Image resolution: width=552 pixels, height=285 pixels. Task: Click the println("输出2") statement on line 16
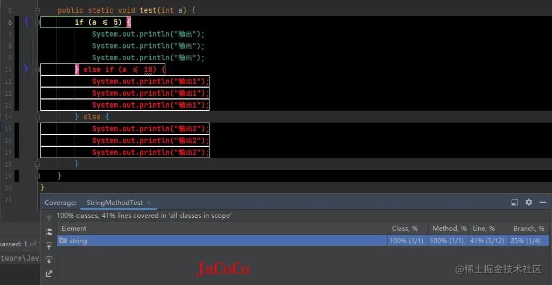click(151, 140)
